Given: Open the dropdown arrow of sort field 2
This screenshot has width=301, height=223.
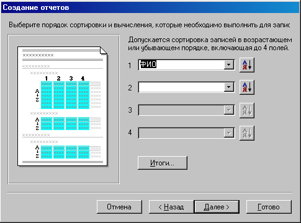Looking at the screenshot, I should 229,87.
